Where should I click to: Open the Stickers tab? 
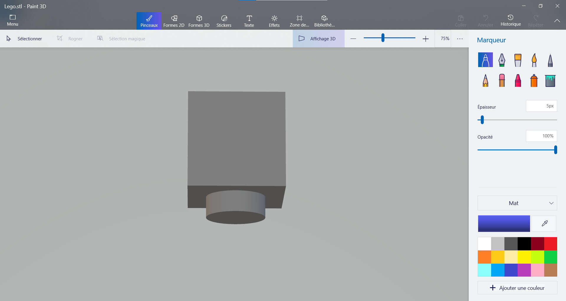pos(224,21)
